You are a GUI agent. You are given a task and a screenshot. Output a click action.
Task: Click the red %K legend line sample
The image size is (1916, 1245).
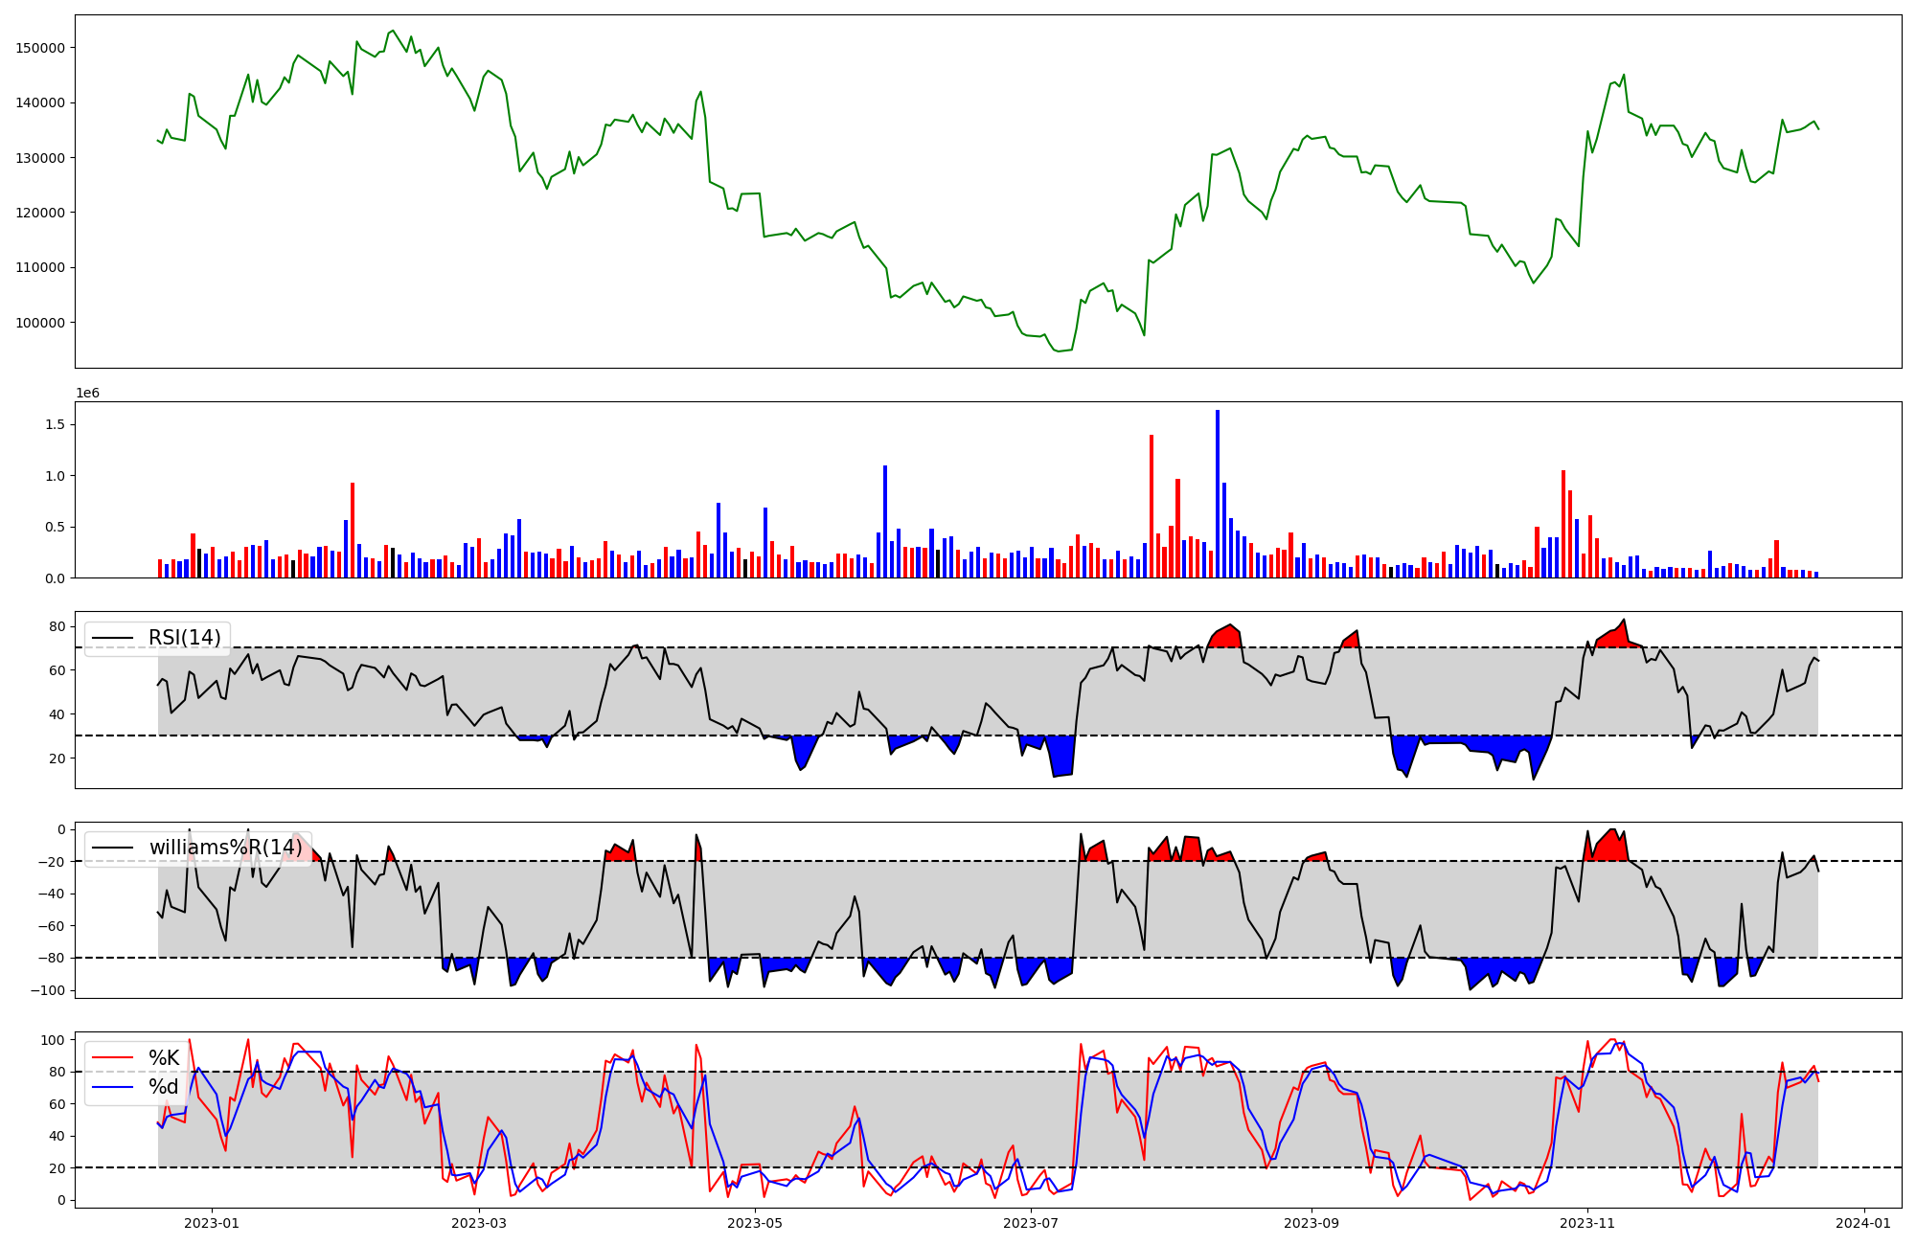click(x=112, y=1058)
